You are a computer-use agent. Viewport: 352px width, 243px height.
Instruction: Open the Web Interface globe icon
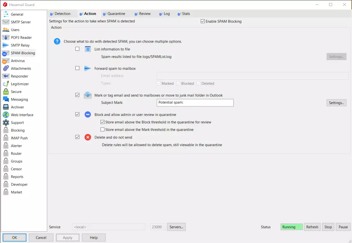tap(6, 115)
